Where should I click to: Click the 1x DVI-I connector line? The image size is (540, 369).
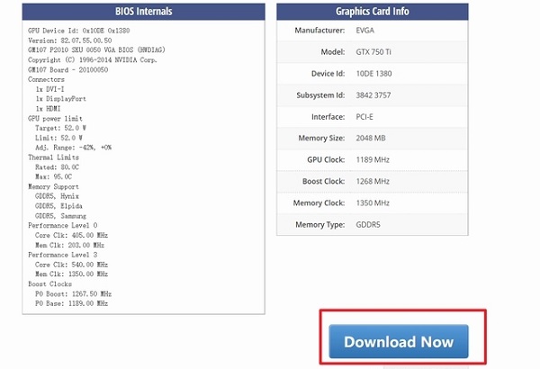pyautogui.click(x=49, y=89)
